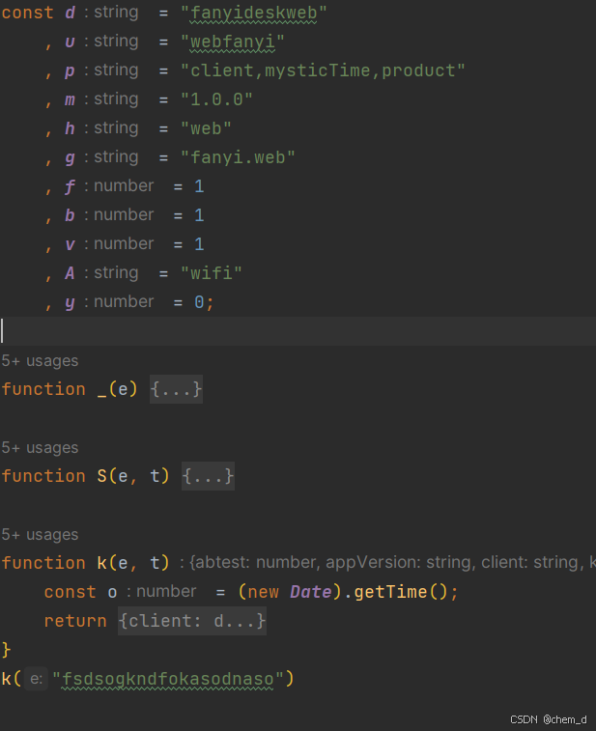Screen dimensions: 596x731
Task: Click the "1.0.0" version string
Action: tap(216, 99)
